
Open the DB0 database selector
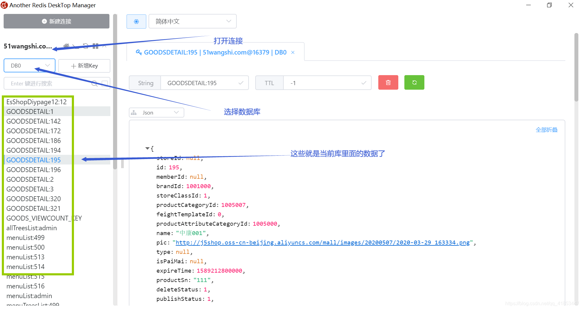[29, 66]
